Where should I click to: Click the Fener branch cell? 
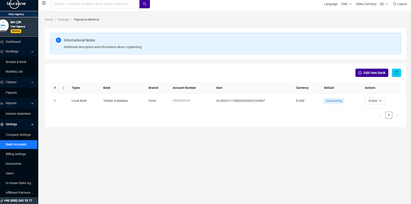click(152, 101)
